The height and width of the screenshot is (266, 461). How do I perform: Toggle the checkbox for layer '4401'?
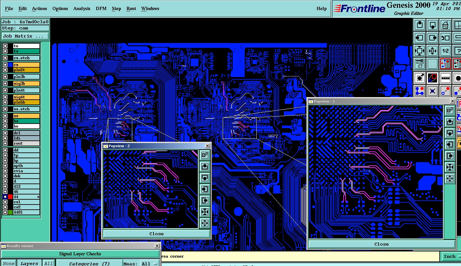5,212
